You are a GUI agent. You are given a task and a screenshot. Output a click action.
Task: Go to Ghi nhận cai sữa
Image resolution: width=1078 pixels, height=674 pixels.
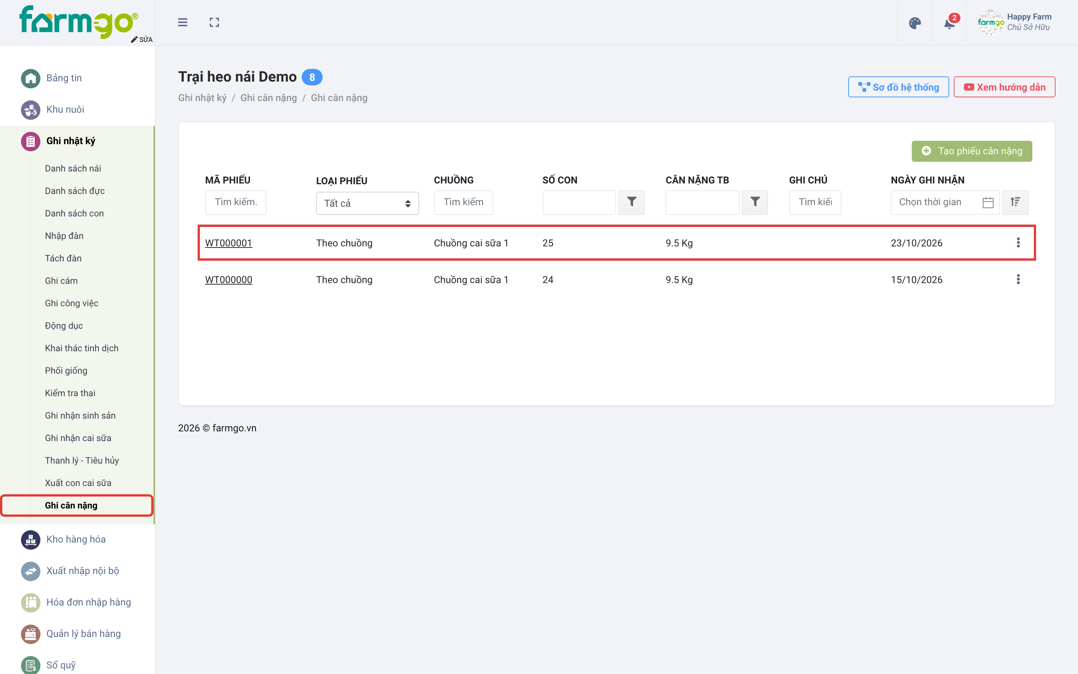click(78, 438)
